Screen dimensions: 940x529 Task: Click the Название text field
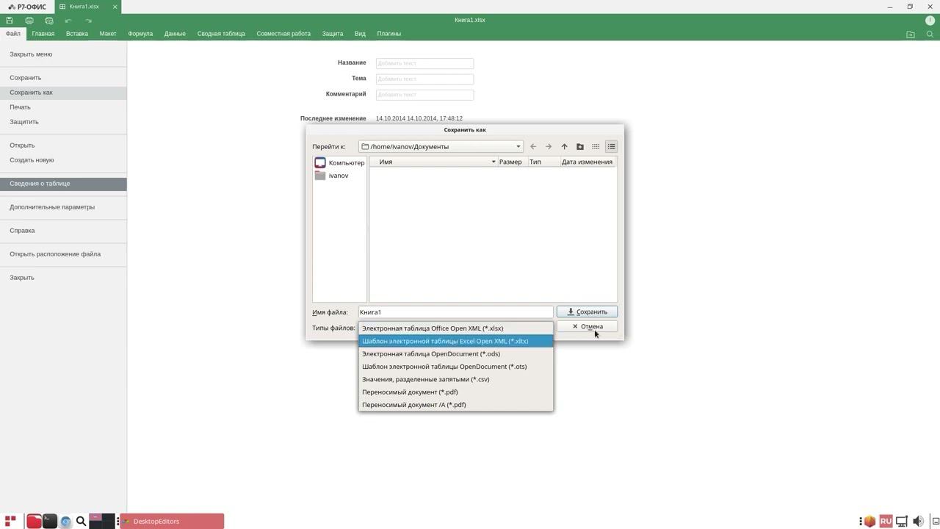[x=424, y=63]
